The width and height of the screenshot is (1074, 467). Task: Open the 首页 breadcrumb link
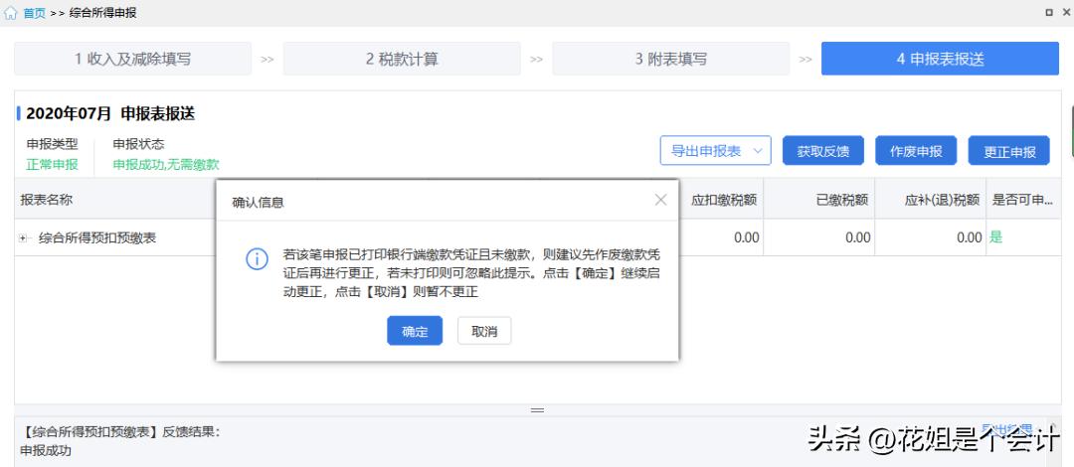34,13
